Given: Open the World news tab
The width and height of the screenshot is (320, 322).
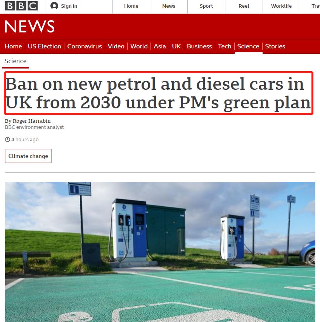Looking at the screenshot, I should [x=139, y=46].
